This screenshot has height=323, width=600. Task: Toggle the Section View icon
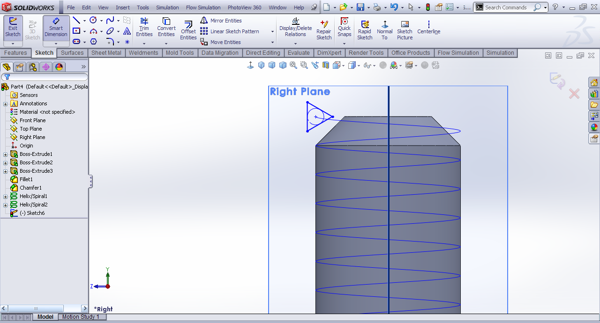click(x=326, y=66)
